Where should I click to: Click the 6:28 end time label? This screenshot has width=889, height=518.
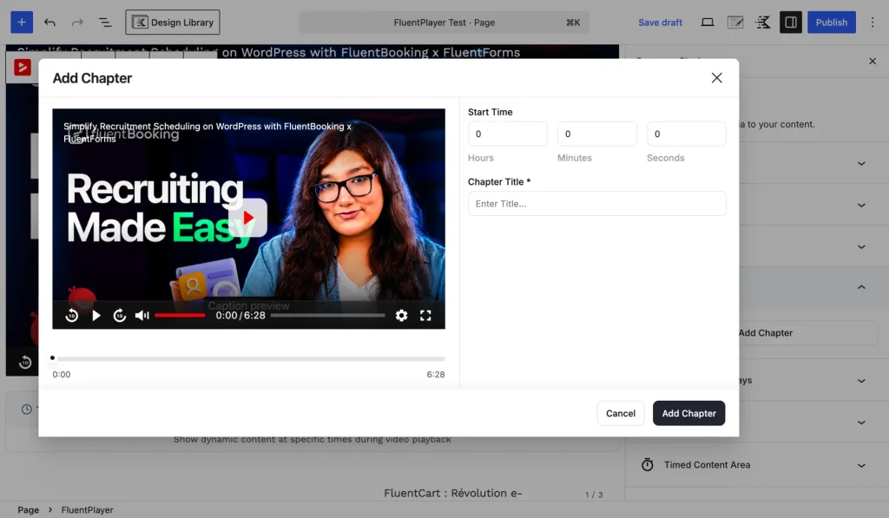[436, 374]
